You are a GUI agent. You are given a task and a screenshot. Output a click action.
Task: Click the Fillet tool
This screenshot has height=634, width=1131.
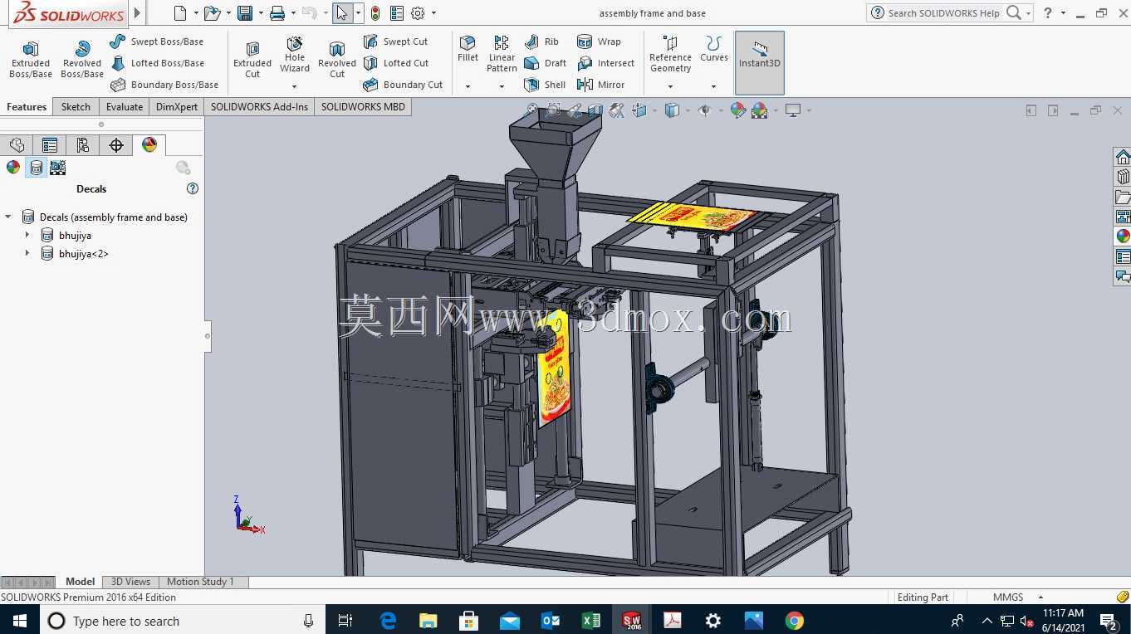tap(468, 49)
